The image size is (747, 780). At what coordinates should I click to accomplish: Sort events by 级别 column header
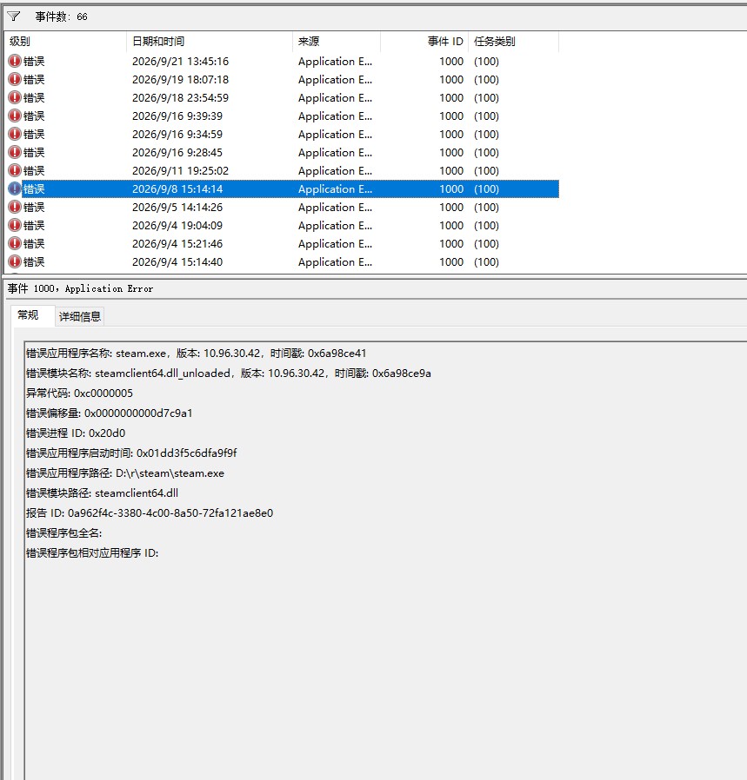click(x=65, y=42)
